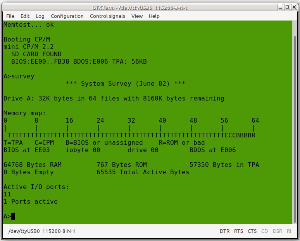The width and height of the screenshot is (300, 241).
Task: Open the Help menu
Action: pyautogui.click(x=154, y=16)
